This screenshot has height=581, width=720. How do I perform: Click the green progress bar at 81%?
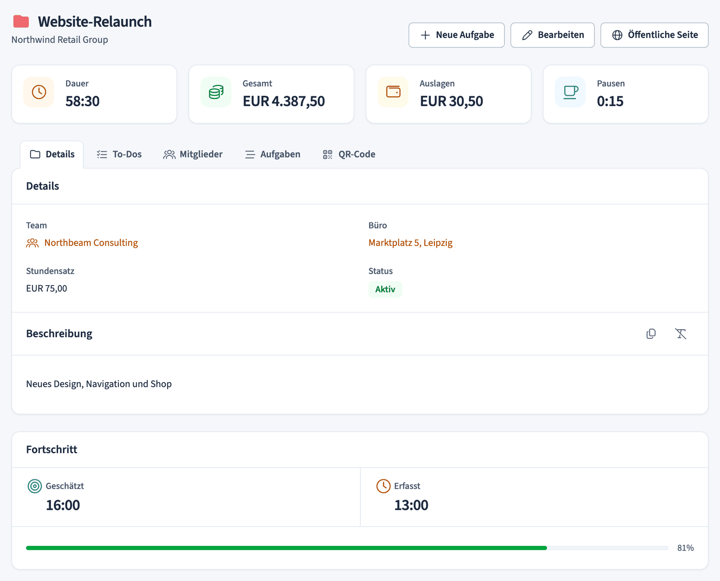pyautogui.click(x=287, y=548)
